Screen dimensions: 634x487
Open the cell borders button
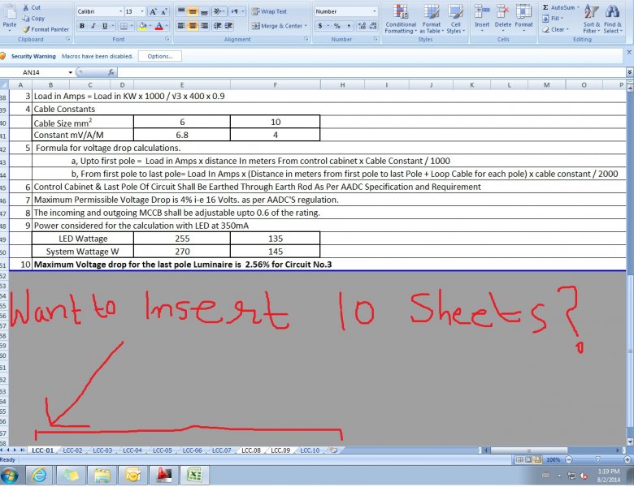pos(124,26)
